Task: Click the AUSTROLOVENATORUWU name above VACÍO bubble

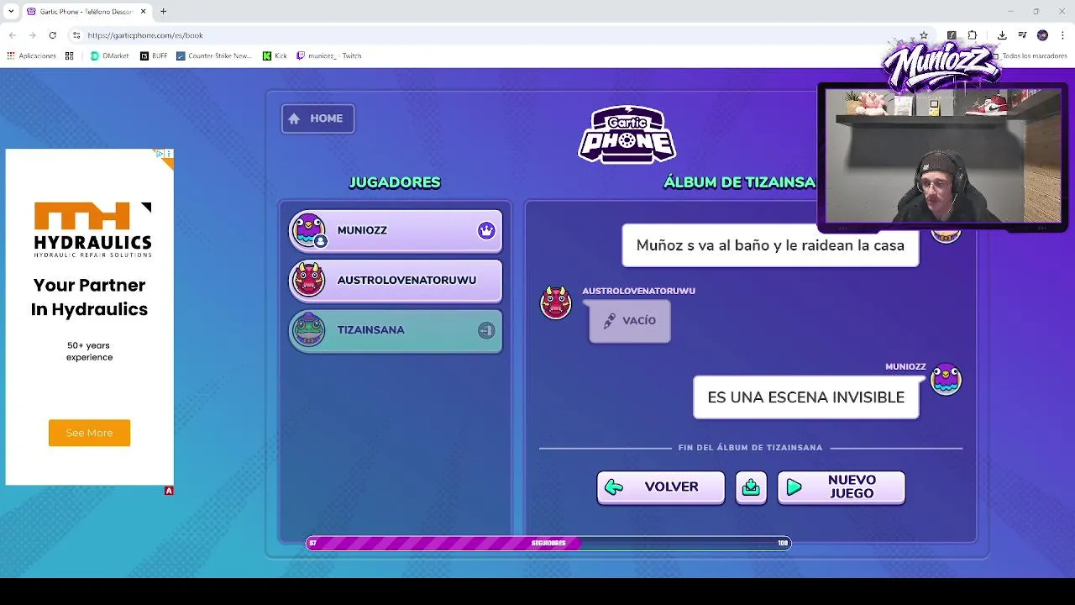Action: click(x=638, y=291)
